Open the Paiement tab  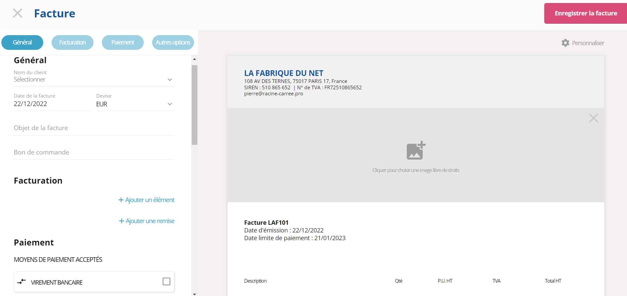[x=123, y=42]
